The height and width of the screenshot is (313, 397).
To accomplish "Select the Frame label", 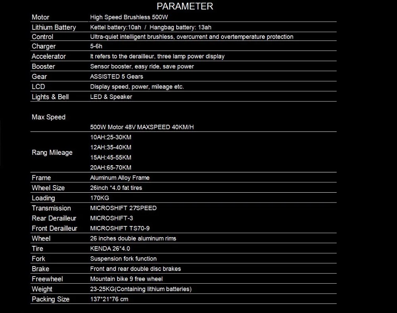I will (x=41, y=178).
